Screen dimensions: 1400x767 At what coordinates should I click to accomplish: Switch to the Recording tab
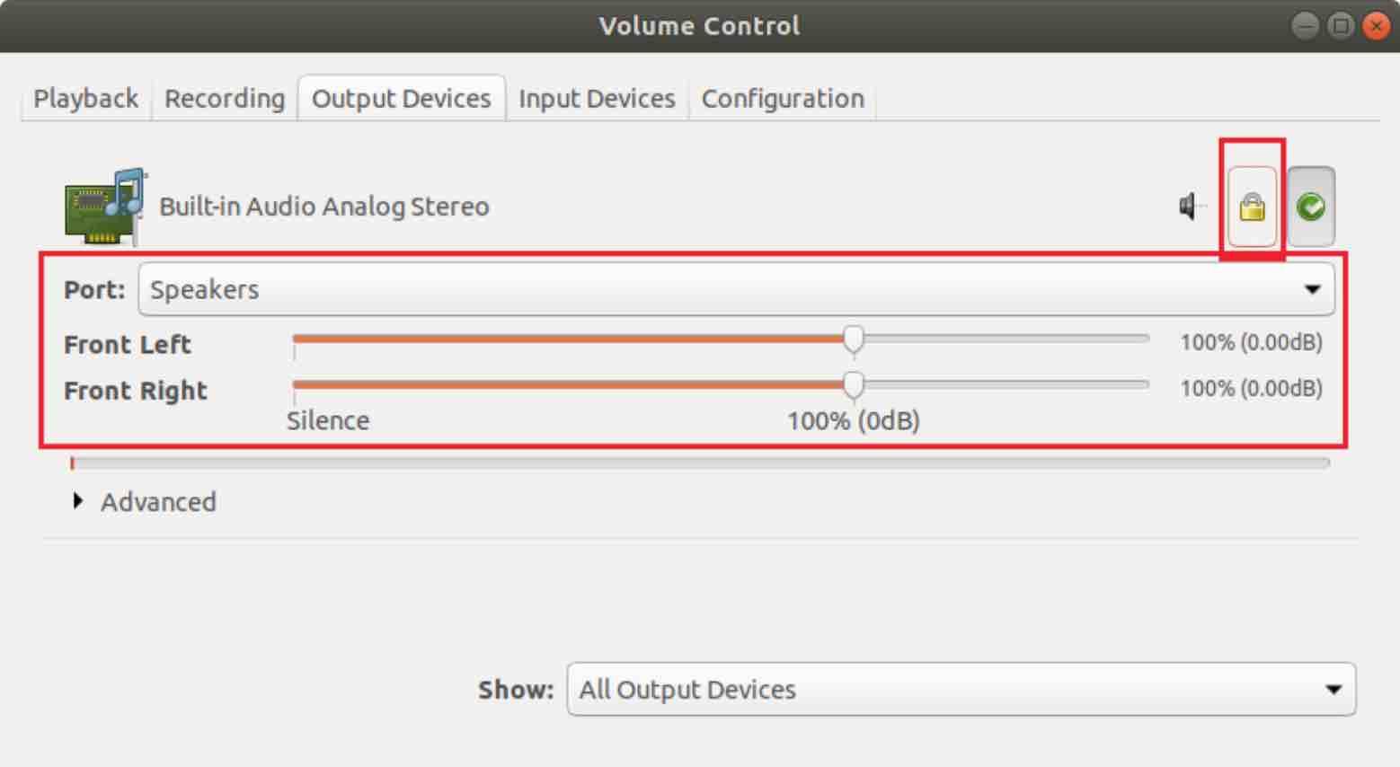(225, 98)
